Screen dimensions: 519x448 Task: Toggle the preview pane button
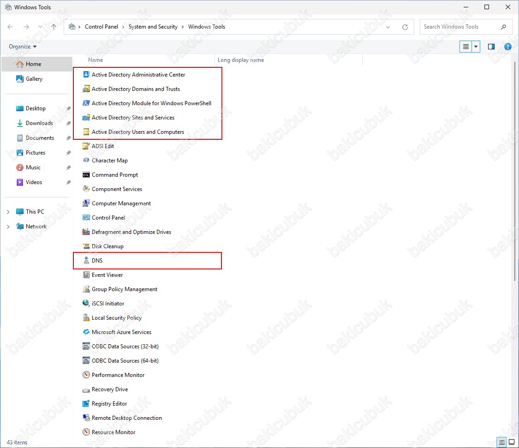click(x=491, y=47)
